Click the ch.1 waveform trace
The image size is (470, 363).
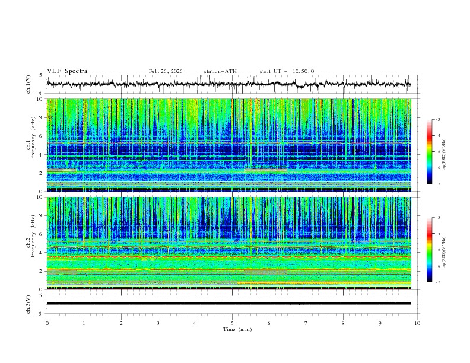[x=228, y=84]
